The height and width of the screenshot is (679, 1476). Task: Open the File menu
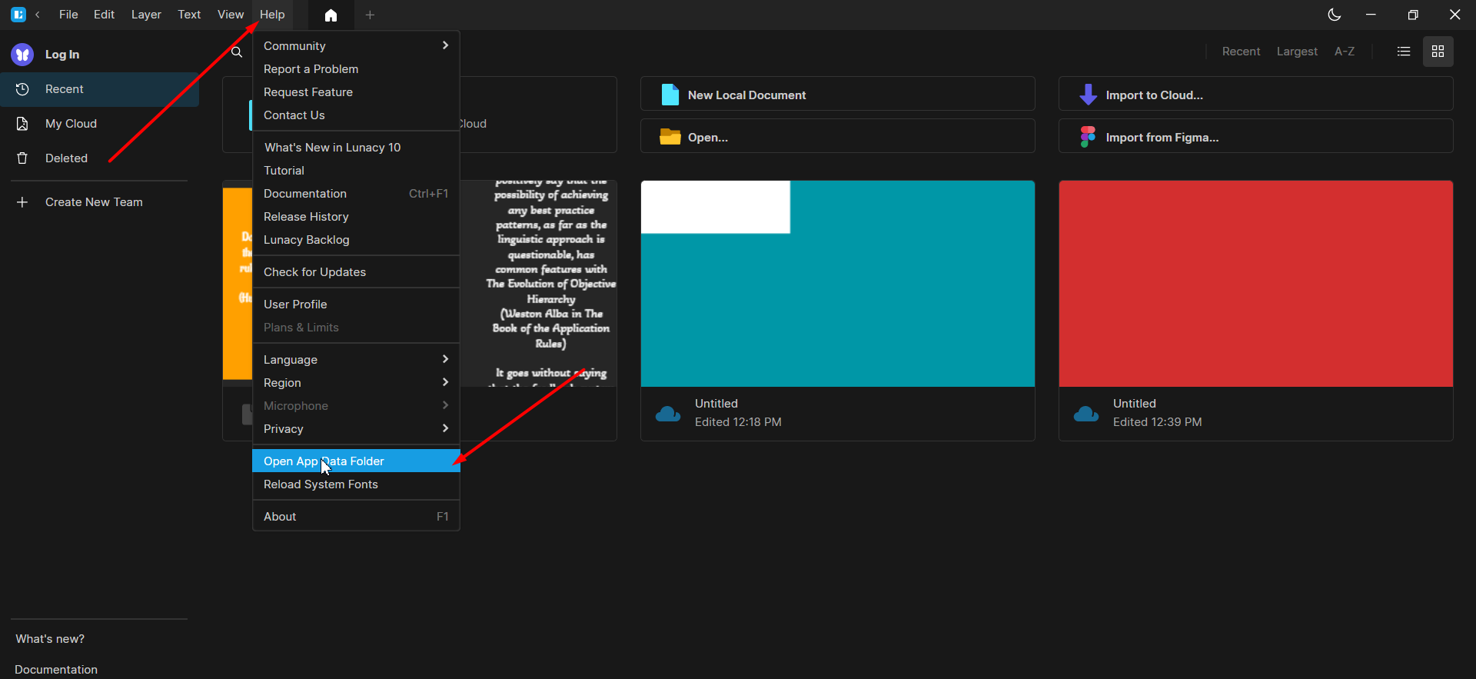[x=68, y=15]
